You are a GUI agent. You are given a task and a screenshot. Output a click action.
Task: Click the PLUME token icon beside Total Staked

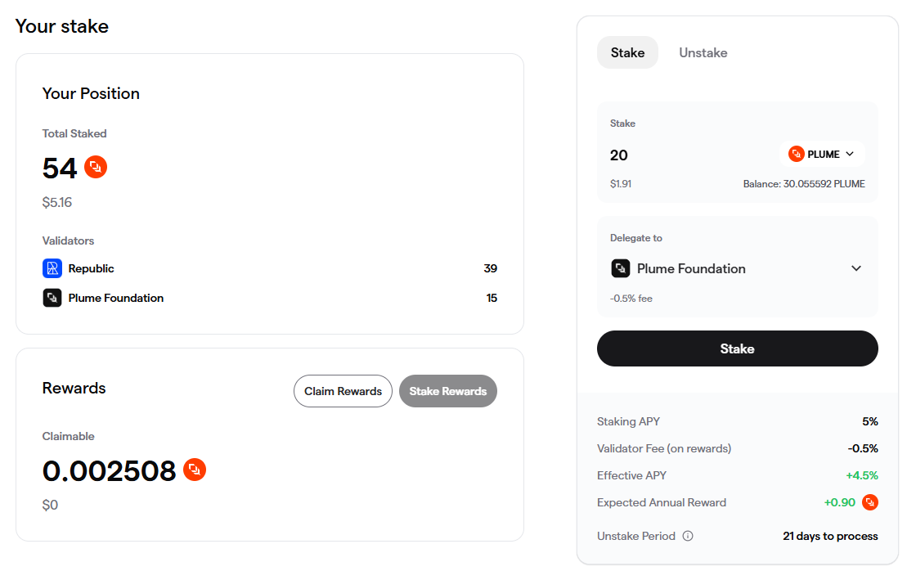[96, 167]
